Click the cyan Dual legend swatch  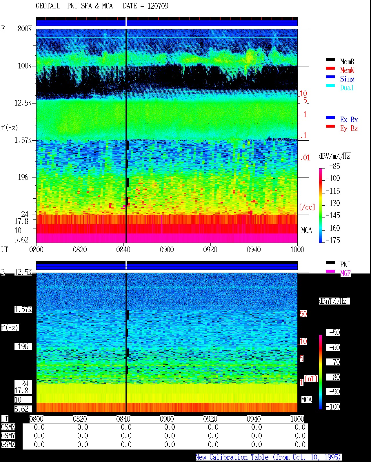click(x=330, y=86)
